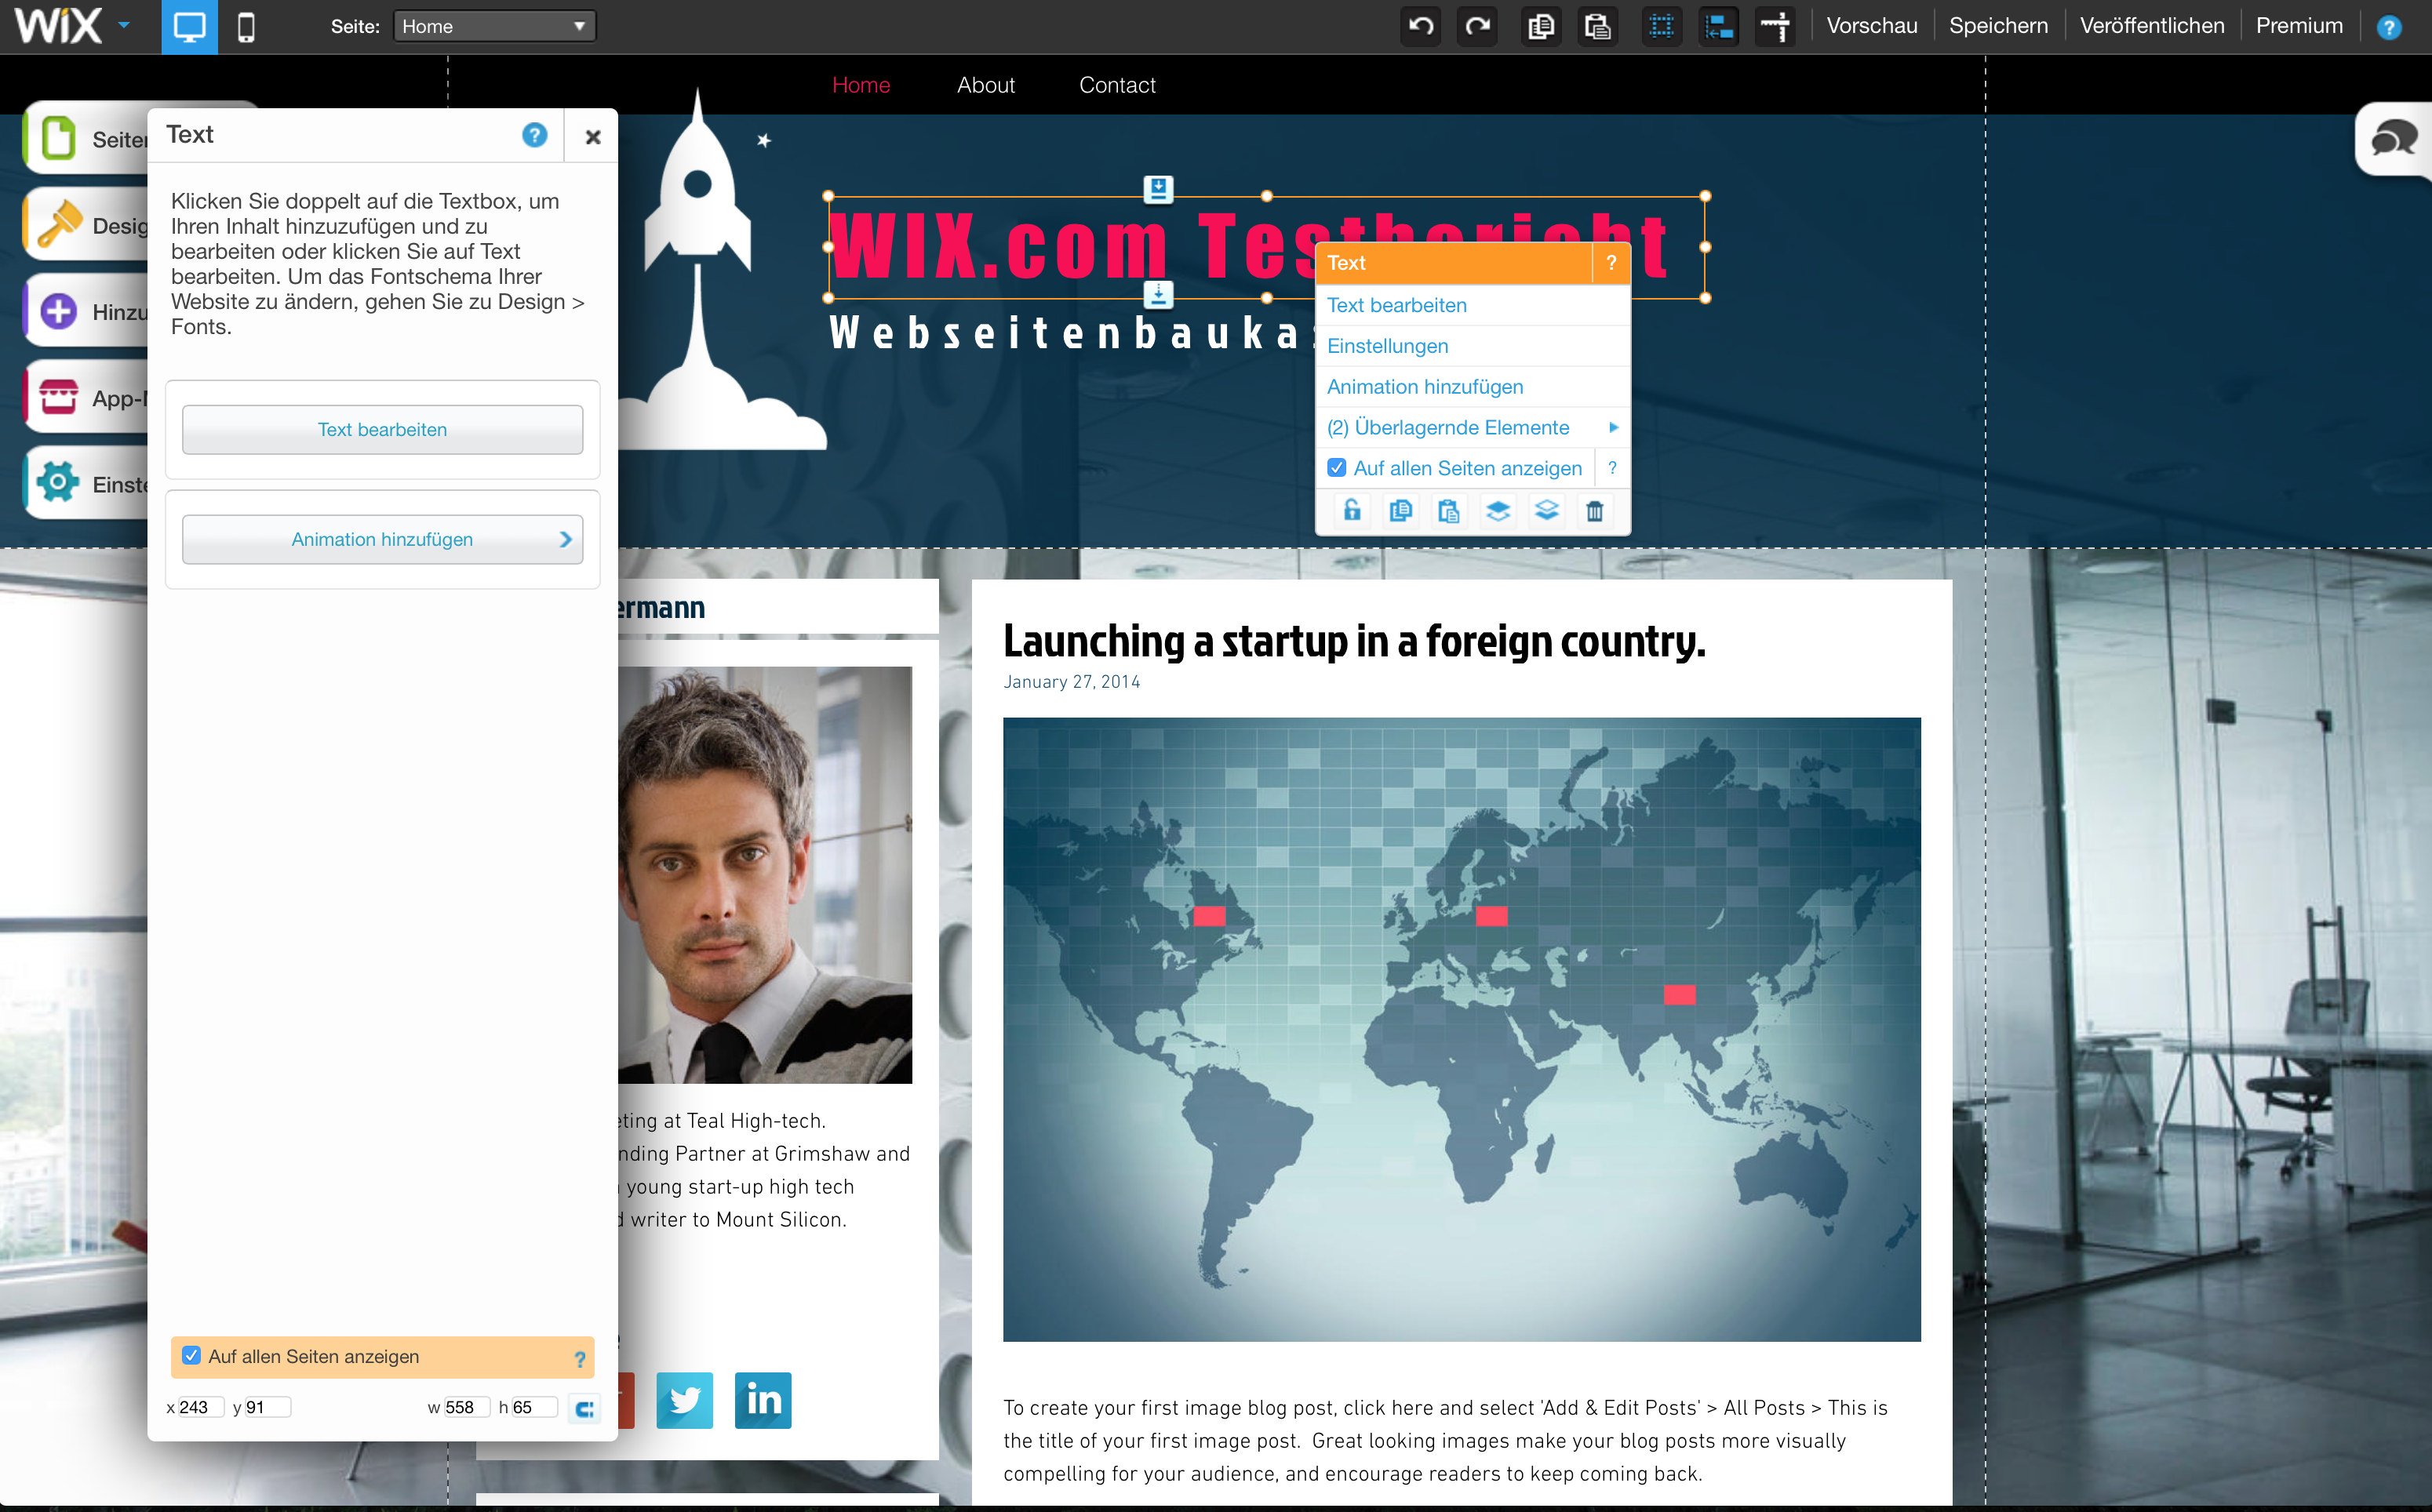Click the 'Text bearbeiten' button in the Text panel
This screenshot has width=2432, height=1512.
(x=382, y=430)
